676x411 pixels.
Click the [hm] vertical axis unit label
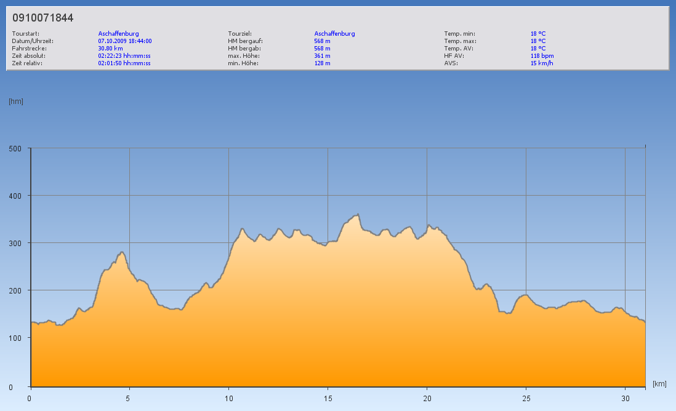(15, 102)
